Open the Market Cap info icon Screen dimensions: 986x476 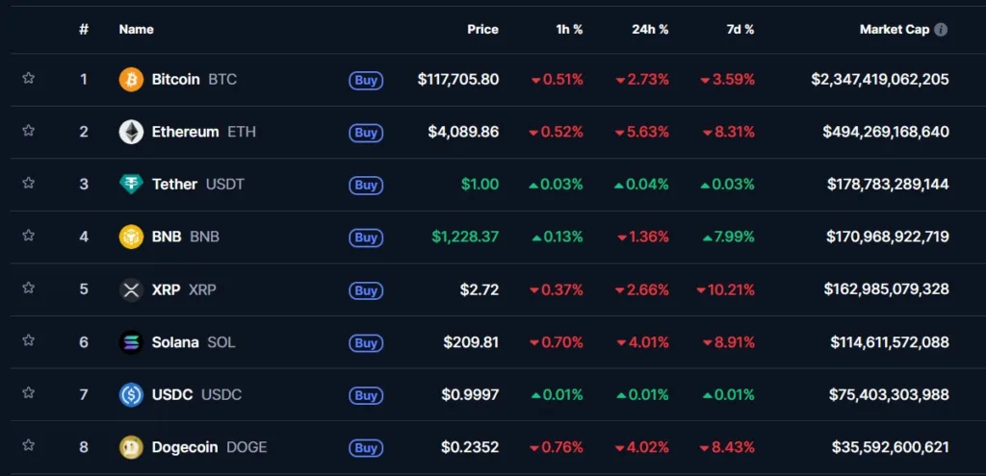pos(941,30)
